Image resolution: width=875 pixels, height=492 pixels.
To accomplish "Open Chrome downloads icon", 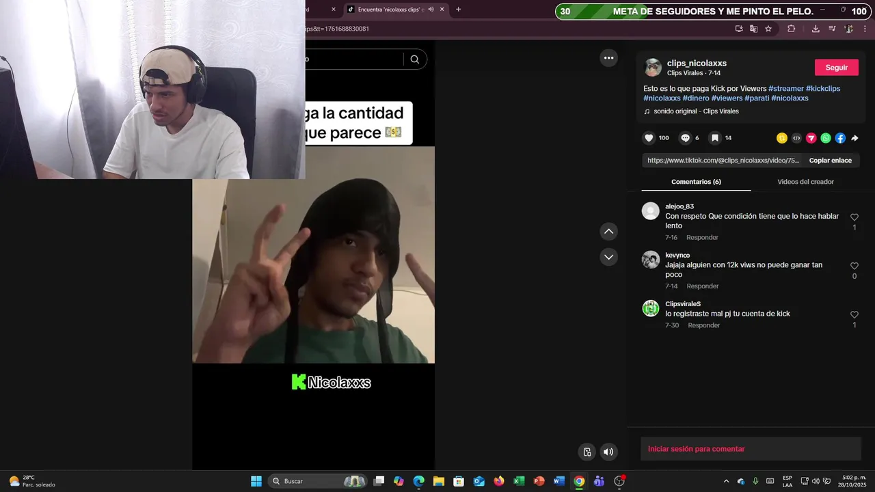I will click(x=816, y=29).
